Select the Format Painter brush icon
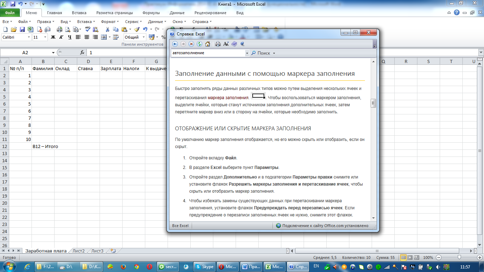Viewport: 484px width, 272px height. tap(137, 29)
